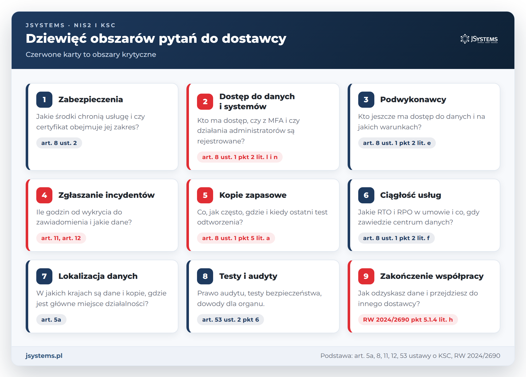Viewport: 526px width, 377px height.
Task: Click the 'art. 11, art. 12' tag
Action: click(61, 238)
